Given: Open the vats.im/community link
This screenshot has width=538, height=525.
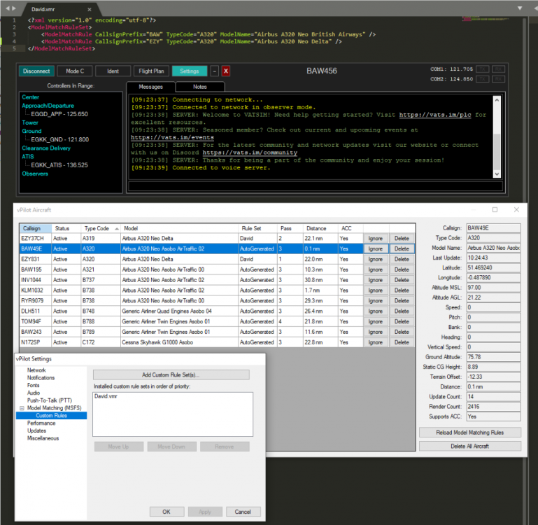Looking at the screenshot, I should click(x=250, y=152).
